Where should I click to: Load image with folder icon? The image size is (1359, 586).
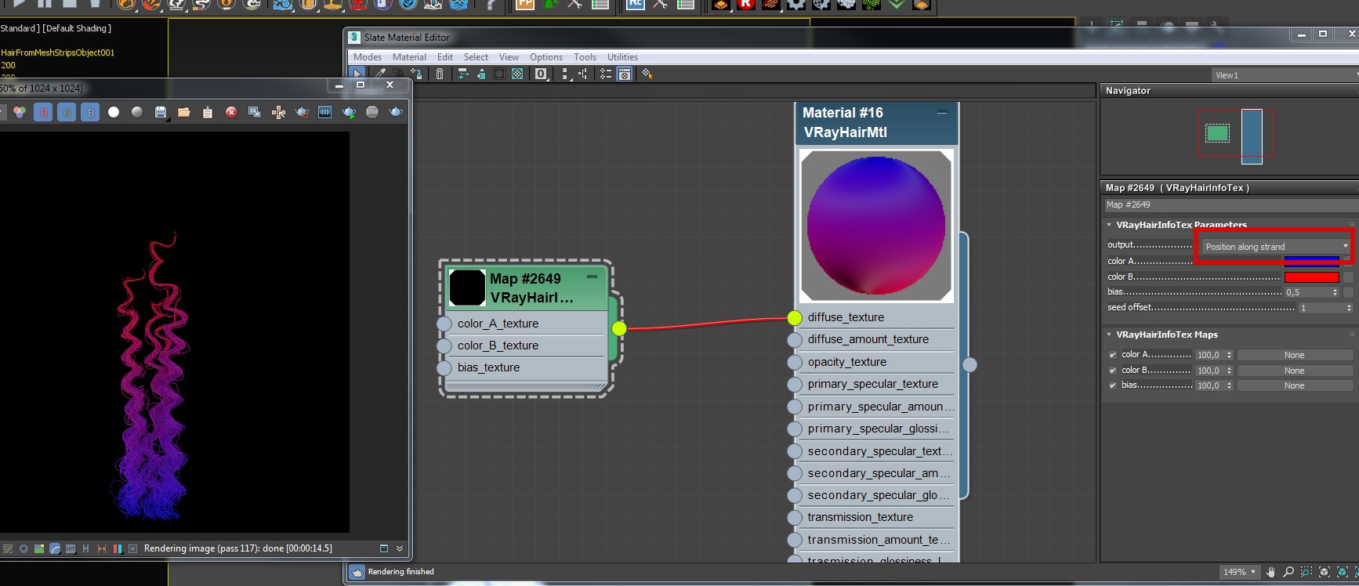coord(184,112)
